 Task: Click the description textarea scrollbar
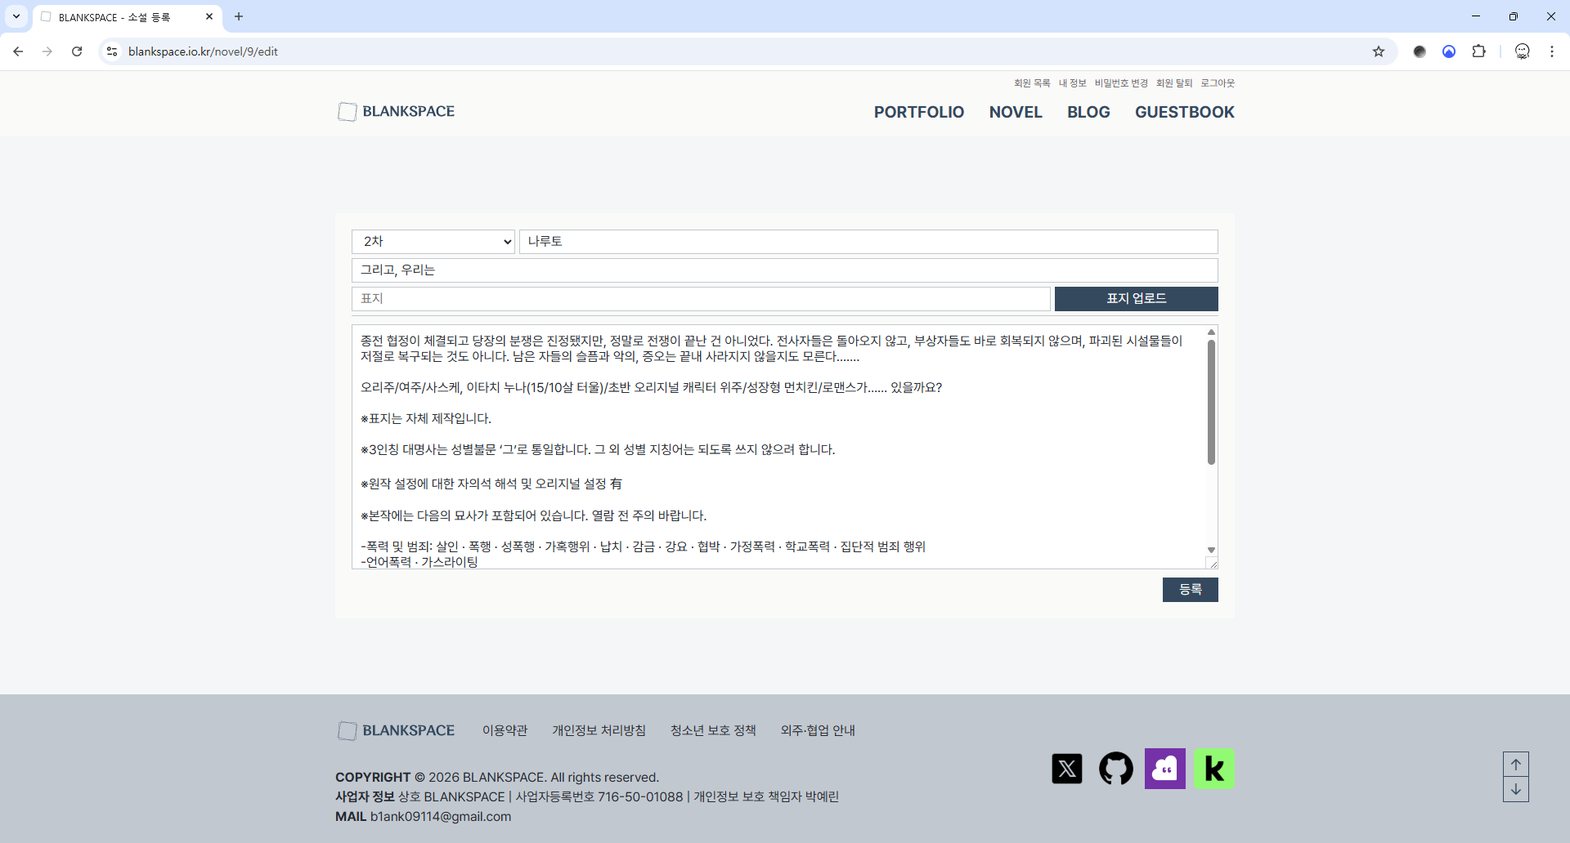click(x=1211, y=402)
